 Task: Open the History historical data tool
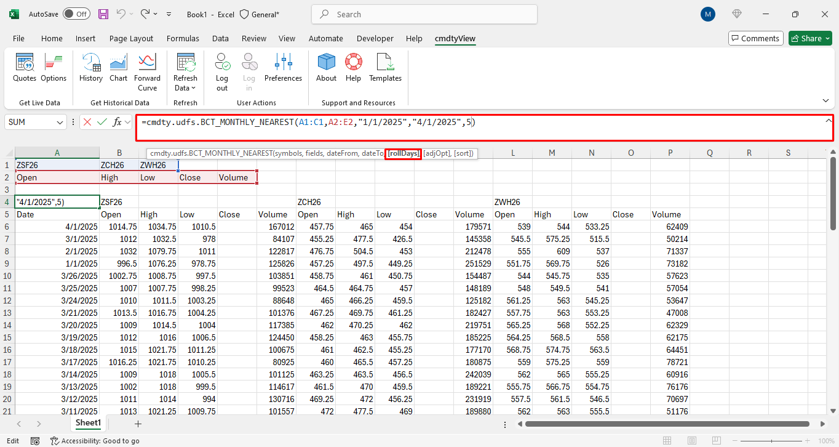[x=91, y=68]
